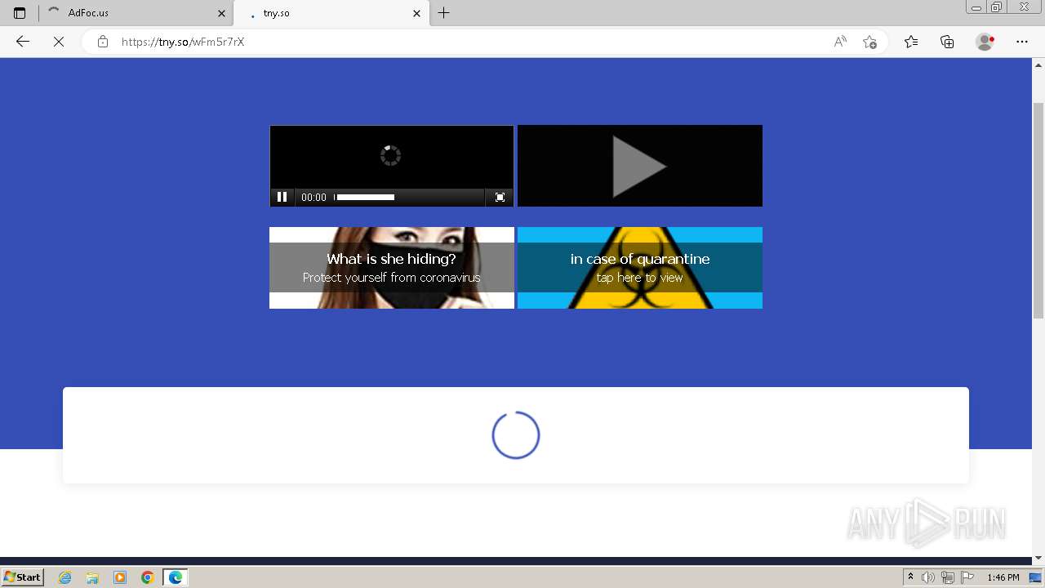This screenshot has height=588, width=1045.
Task: Launch Google Chrome from taskbar
Action: (148, 577)
